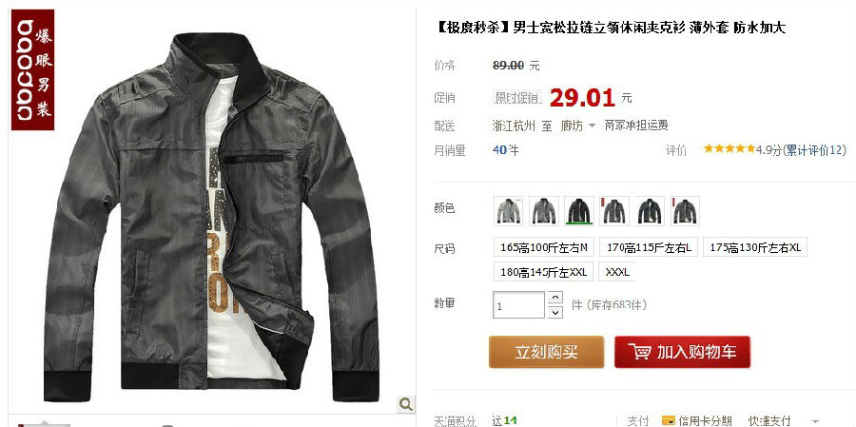Select the third black jacket color swatch
The image size is (856, 427).
pos(579,211)
